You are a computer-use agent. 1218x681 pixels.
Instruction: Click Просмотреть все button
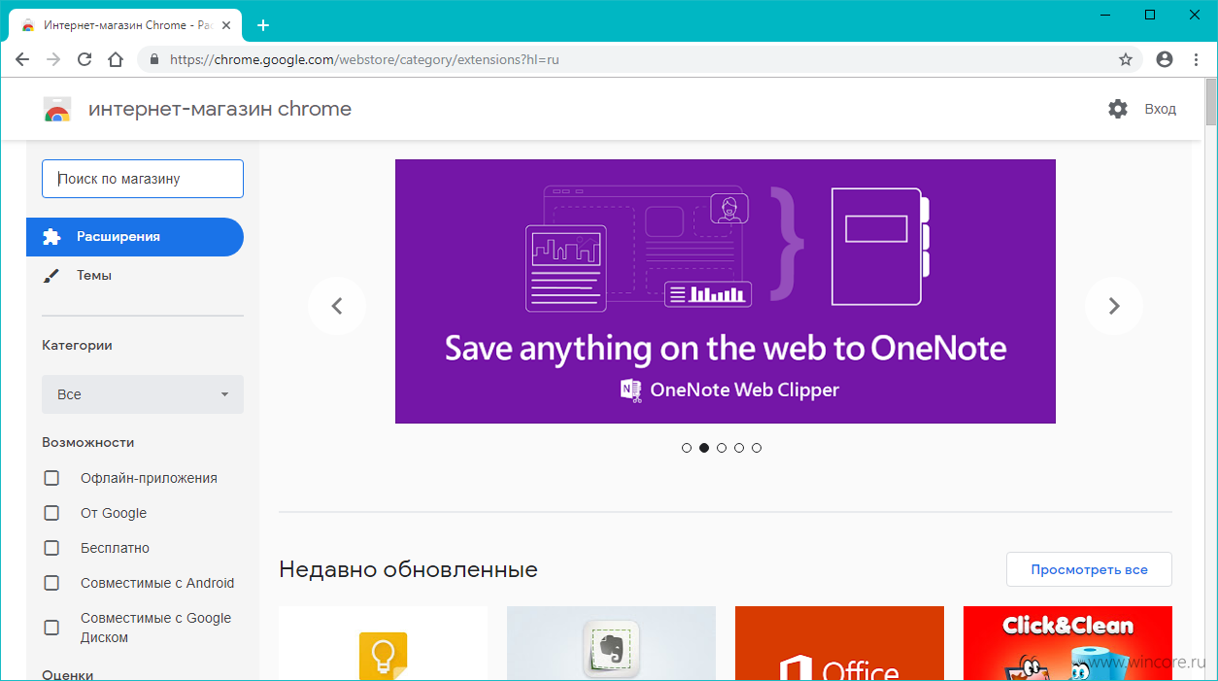[1089, 569]
